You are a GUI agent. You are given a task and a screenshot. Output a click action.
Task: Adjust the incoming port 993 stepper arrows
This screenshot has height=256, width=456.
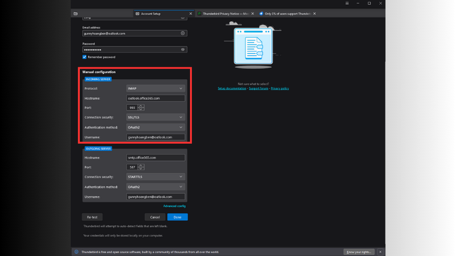(141, 108)
